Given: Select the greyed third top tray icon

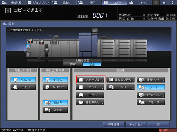Looking at the screenshot, I should [54, 42].
